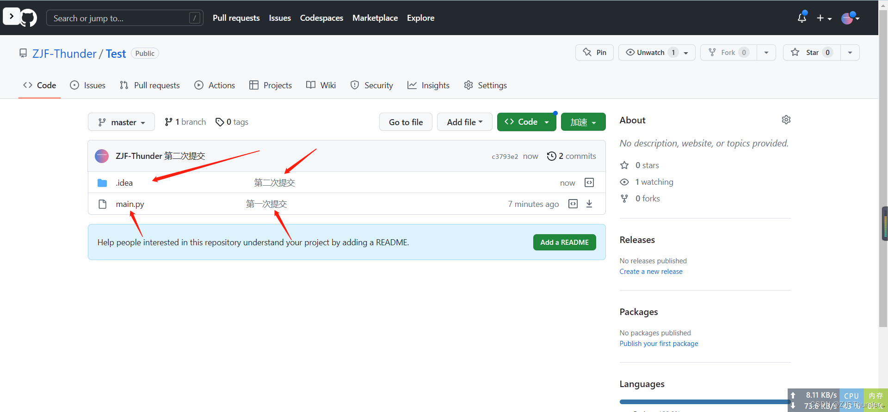Open the 第二次提交 commit on .idea row
888x412 pixels.
tap(274, 183)
